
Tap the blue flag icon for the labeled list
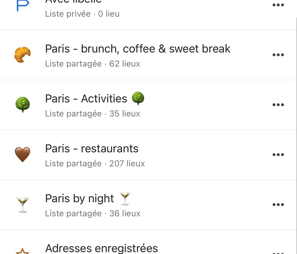(23, 5)
